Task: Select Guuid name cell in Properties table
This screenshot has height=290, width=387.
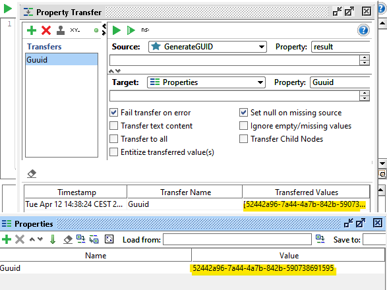Action: coord(96,268)
